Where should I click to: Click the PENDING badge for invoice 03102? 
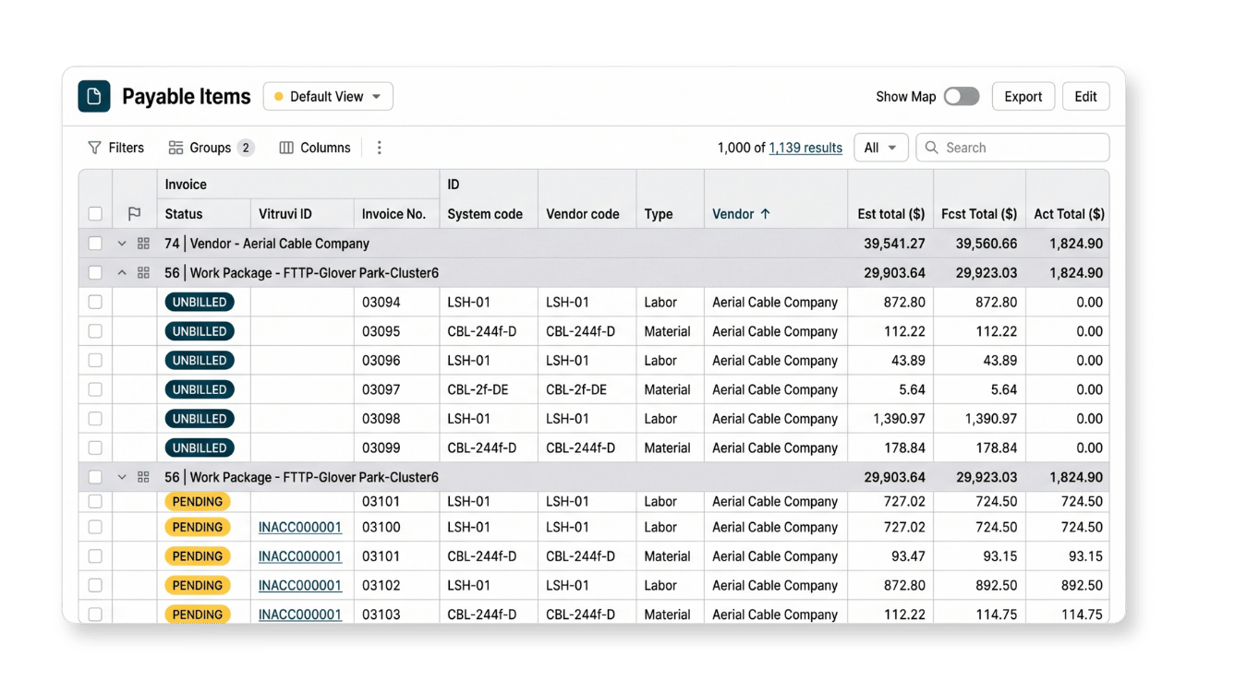(x=198, y=585)
